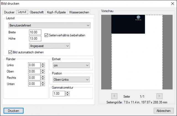Click the Breite input field
Image resolution: width=177 pixels, height=116 pixels.
point(35,32)
